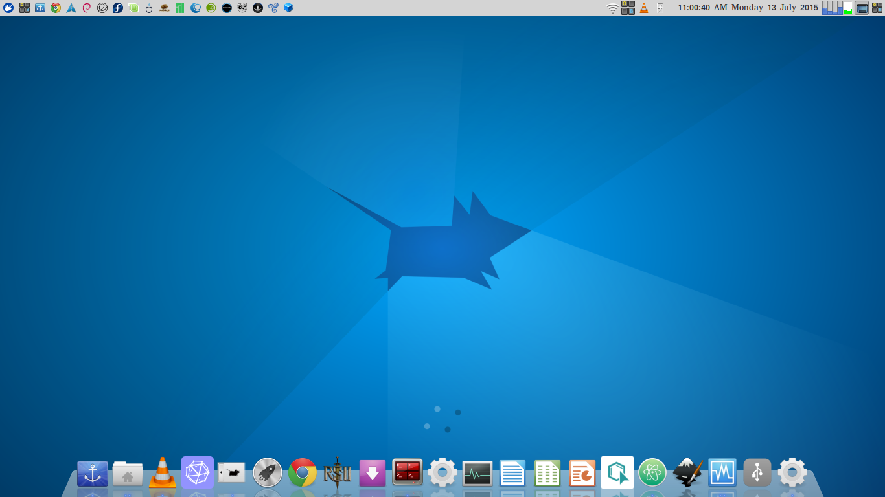The image size is (885, 497).
Task: Click the USB device icon in dock
Action: [757, 473]
